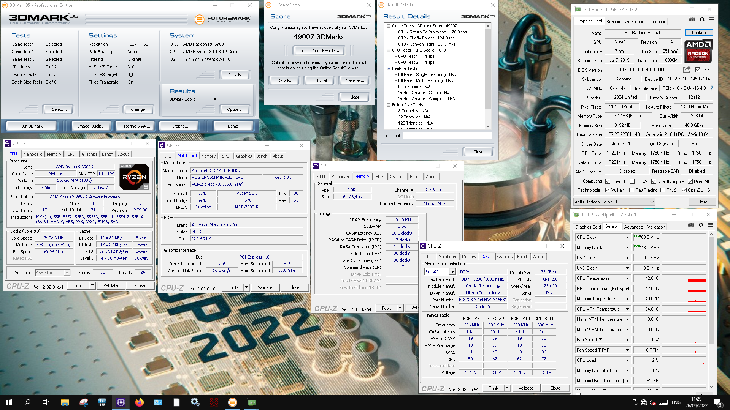Click the refresh icon in the GPU-Z Sensors window
This screenshot has height=410, width=730.
tap(701, 225)
